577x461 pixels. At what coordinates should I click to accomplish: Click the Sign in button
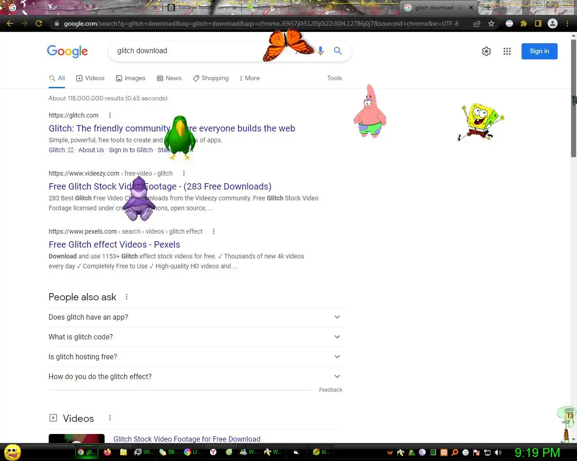(540, 51)
